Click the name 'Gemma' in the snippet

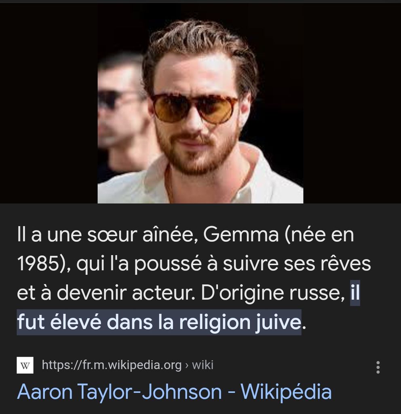coord(241,234)
